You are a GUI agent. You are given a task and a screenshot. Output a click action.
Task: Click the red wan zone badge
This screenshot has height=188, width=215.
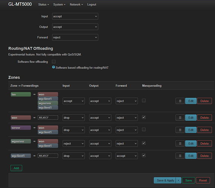coord(21,118)
